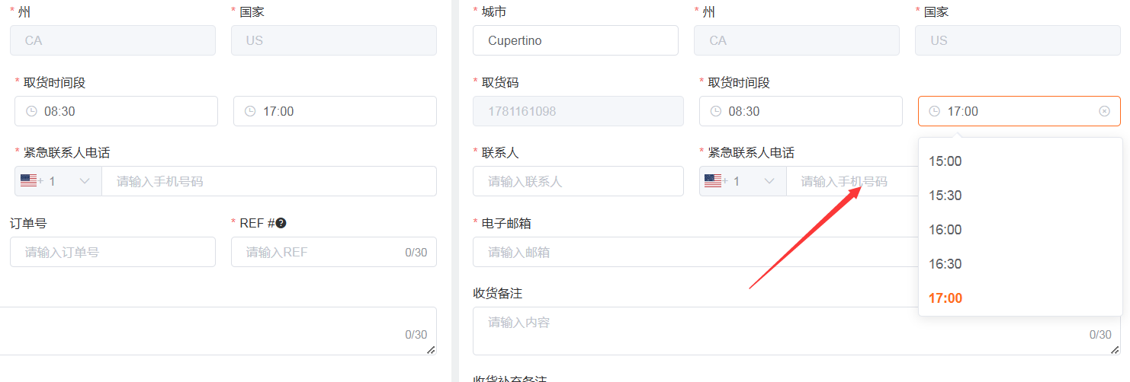Viewport: 1130px width, 382px height.
Task: Click the disabled pickup code 1781161098 field
Action: (x=578, y=111)
